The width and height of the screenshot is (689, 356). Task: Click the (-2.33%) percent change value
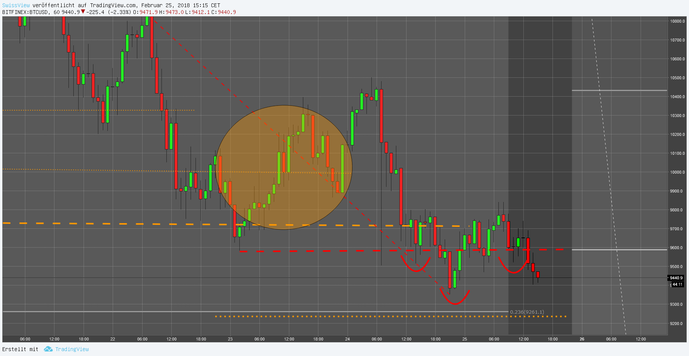119,12
